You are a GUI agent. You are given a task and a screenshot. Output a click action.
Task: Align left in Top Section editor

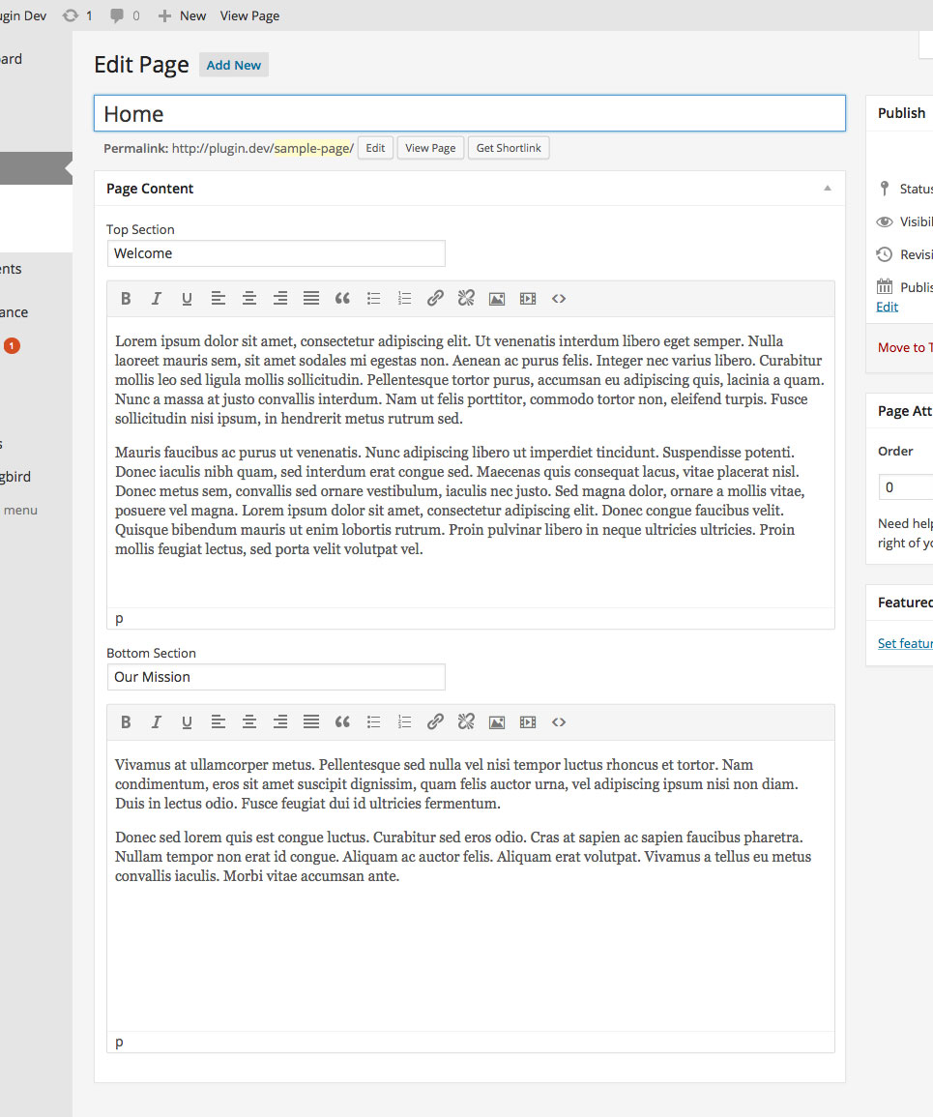(218, 299)
